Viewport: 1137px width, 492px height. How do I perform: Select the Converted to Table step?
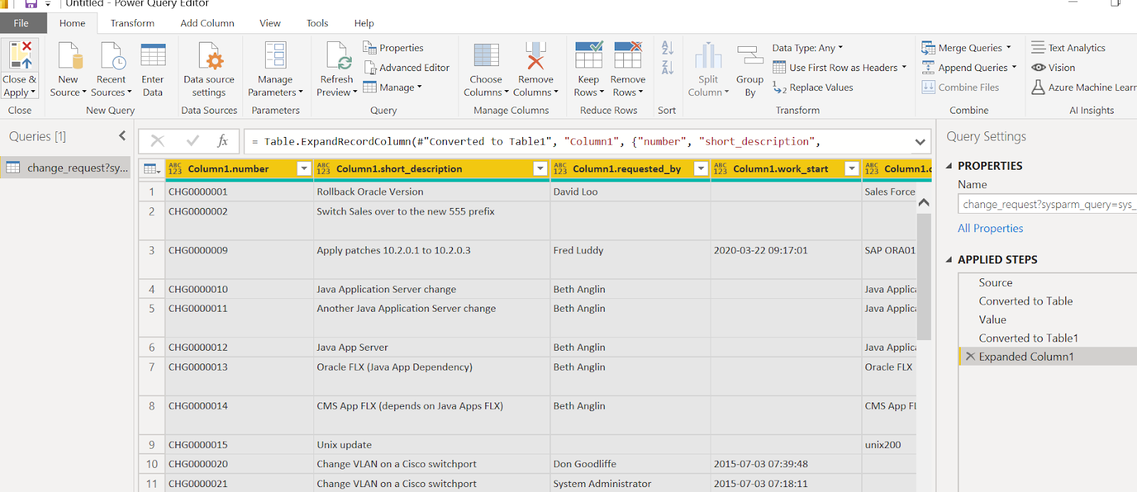1025,301
